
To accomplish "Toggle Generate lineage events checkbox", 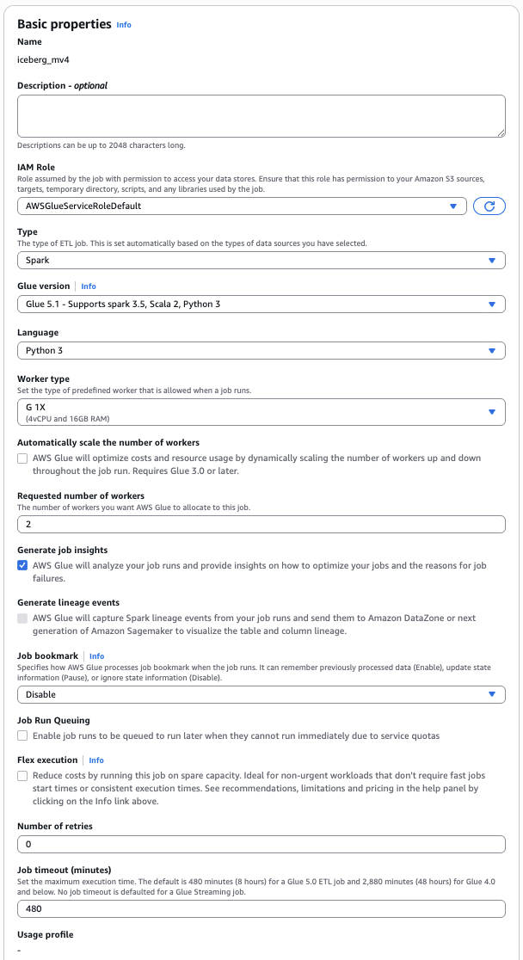I will (x=22, y=618).
